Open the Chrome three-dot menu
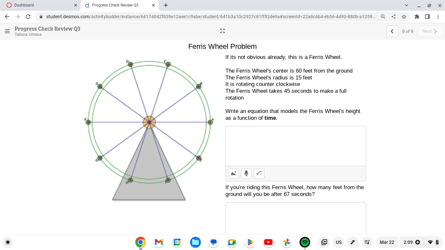Screen dimensions: 445x250 [438, 17]
